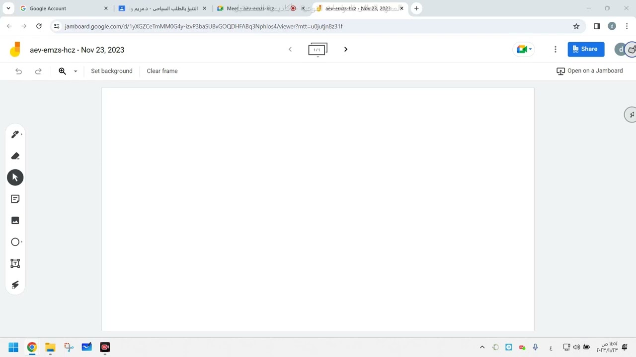Open Chrome profile avatar
The image size is (636, 357).
(612, 26)
